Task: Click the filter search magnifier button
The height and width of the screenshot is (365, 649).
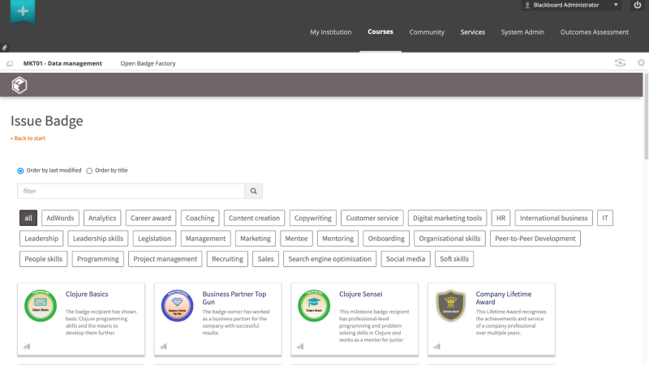Action: [254, 191]
